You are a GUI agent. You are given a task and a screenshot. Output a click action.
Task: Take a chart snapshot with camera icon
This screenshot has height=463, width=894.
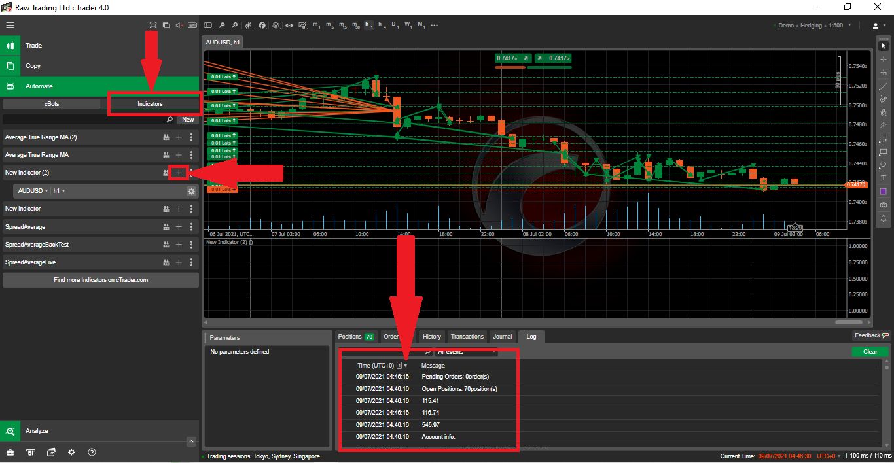tap(884, 205)
